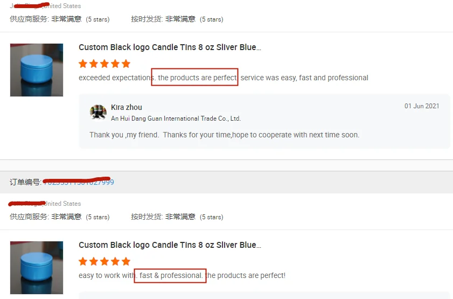Click the third star of the first review rating
The image size is (453, 299).
point(104,64)
